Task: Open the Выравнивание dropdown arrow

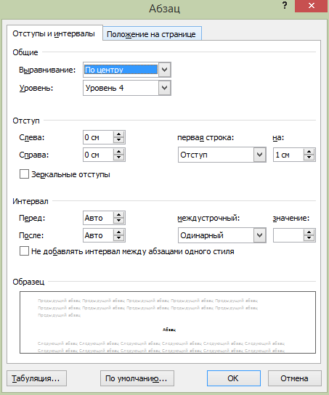Action: point(164,70)
